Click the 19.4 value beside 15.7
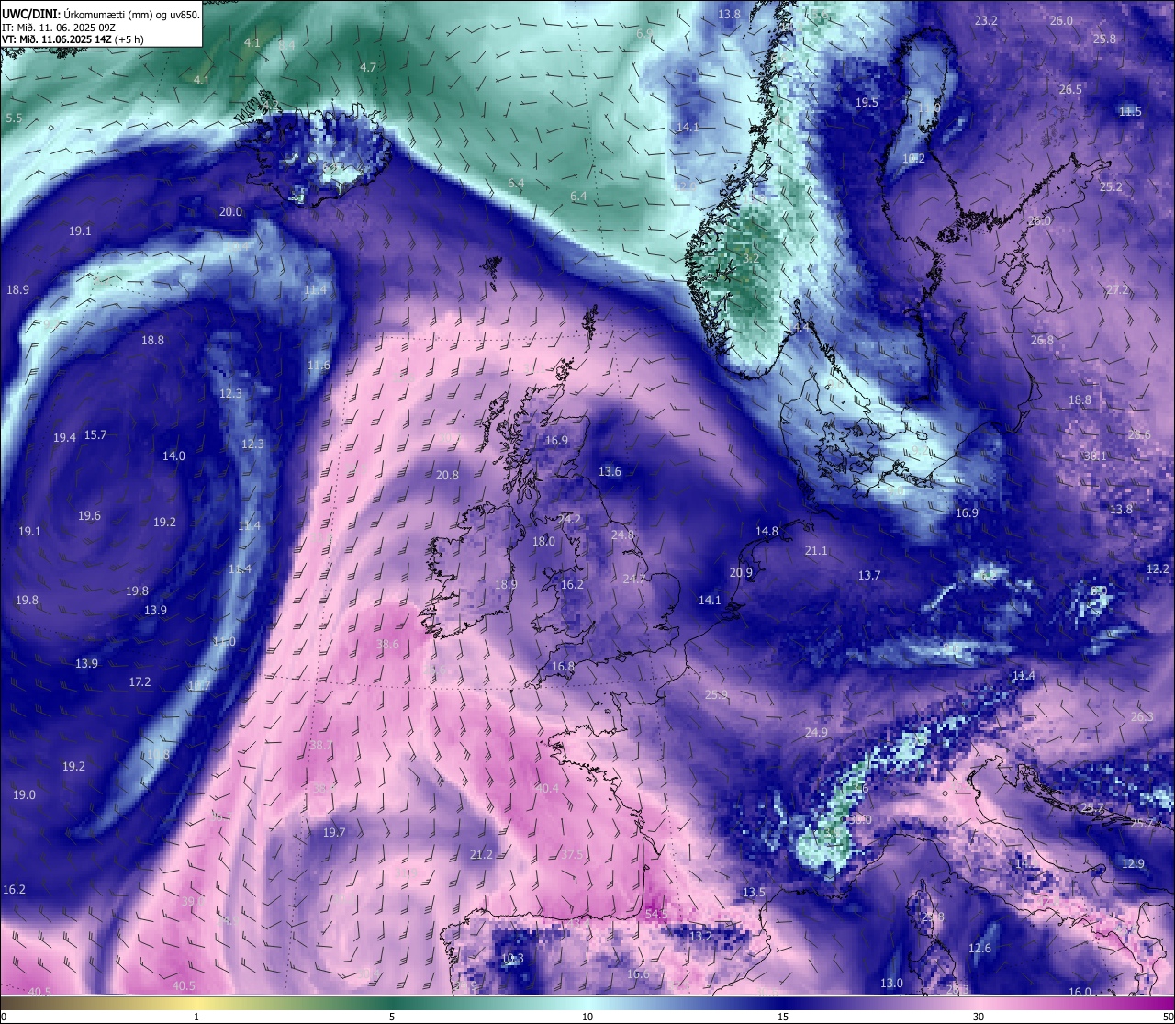The height and width of the screenshot is (1024, 1175). click(64, 438)
